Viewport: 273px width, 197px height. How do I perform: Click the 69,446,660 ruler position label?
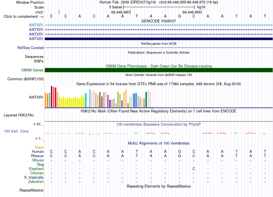click(120, 12)
